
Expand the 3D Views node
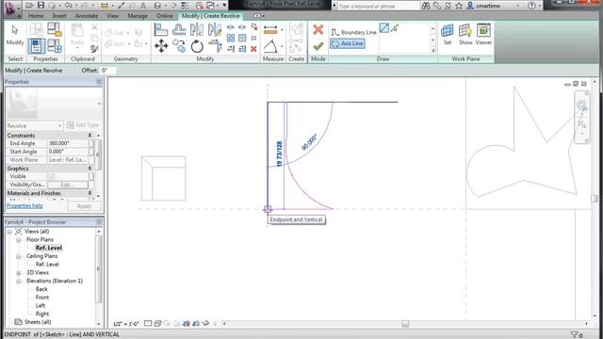(19, 273)
